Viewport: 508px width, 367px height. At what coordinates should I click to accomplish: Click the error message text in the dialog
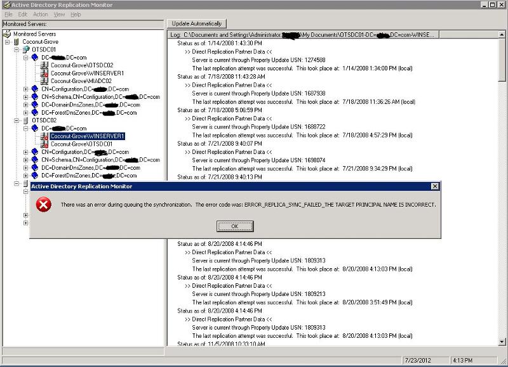click(248, 205)
